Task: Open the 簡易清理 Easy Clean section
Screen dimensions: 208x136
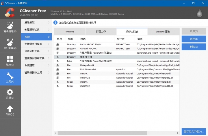Action: [10, 27]
